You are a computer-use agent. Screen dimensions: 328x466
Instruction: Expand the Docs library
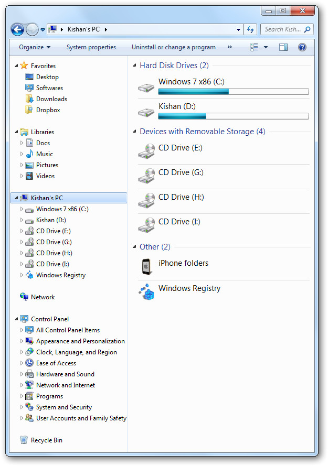pos(22,143)
